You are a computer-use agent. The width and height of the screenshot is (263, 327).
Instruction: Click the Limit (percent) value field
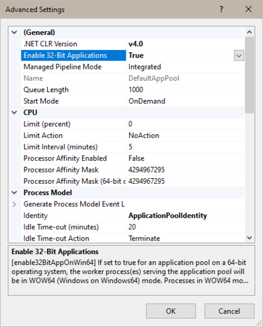[x=185, y=124]
